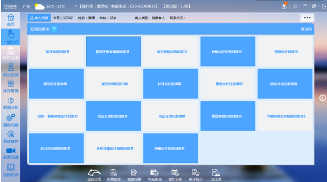This screenshot has height=182, width=327.
Task: Open 数据分析 chart icon
Action: pos(11,100)
